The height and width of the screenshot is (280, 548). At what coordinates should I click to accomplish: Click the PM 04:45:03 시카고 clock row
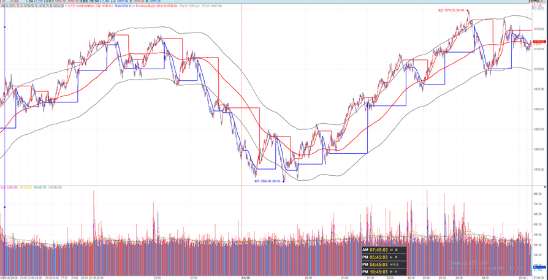[384, 264]
